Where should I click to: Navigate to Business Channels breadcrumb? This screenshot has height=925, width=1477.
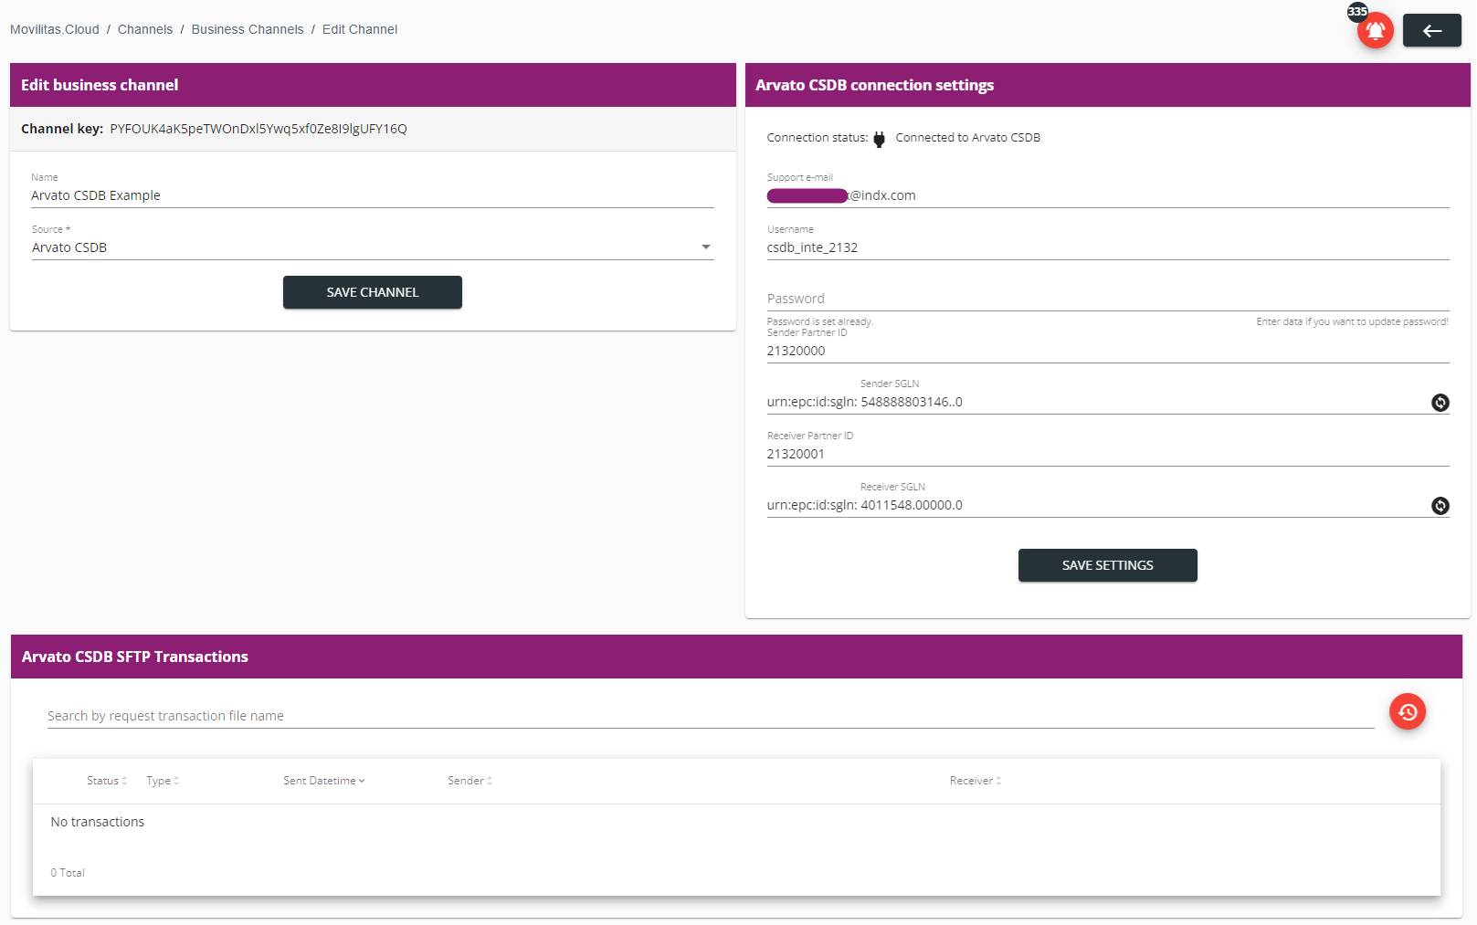[248, 29]
